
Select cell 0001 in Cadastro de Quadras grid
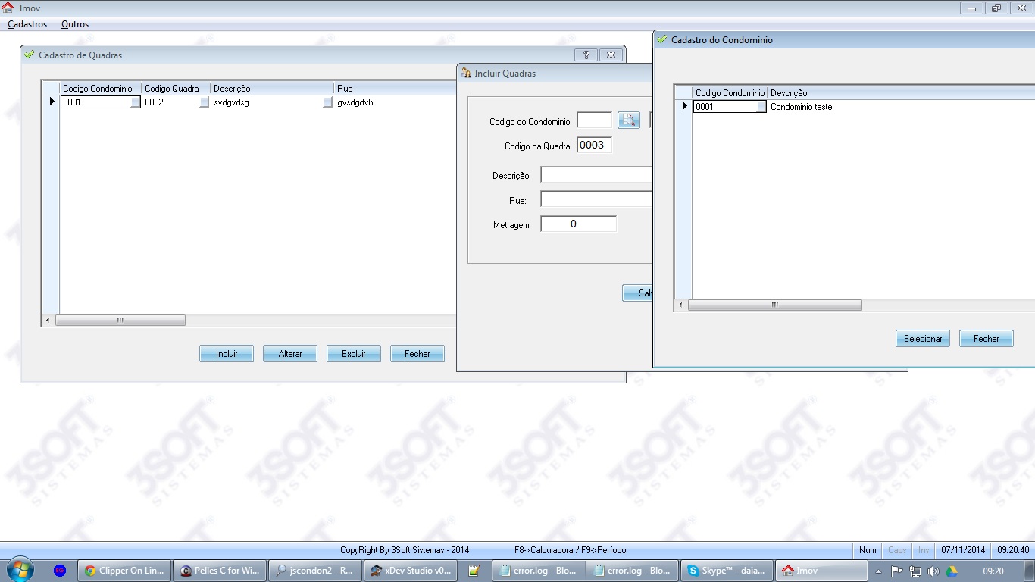[101, 102]
